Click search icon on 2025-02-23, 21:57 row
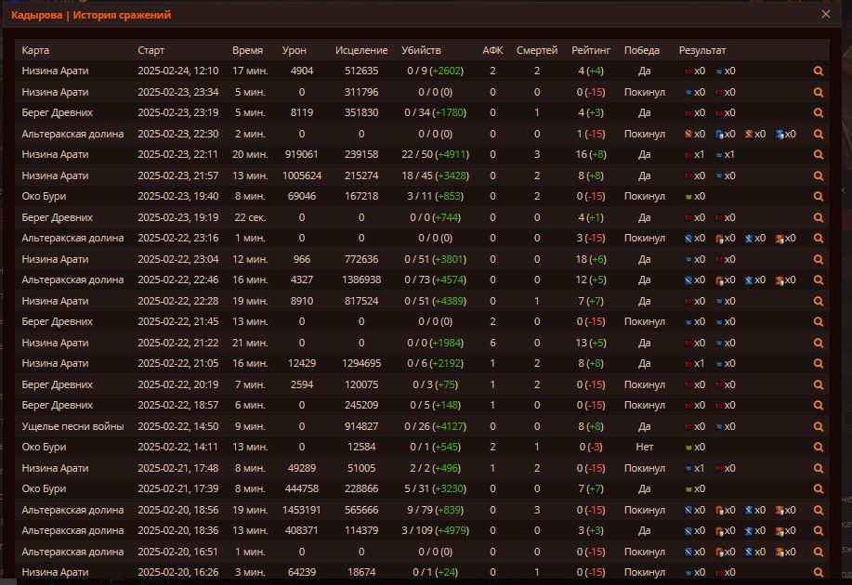852x585 pixels. point(819,176)
